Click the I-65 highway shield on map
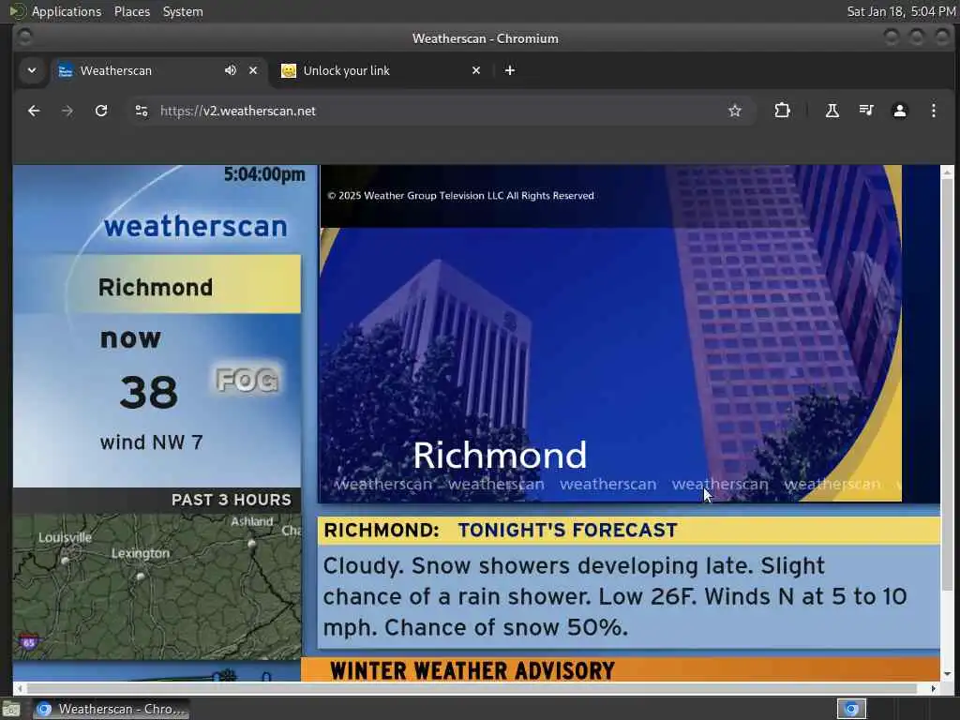Image resolution: width=960 pixels, height=720 pixels. click(x=28, y=642)
